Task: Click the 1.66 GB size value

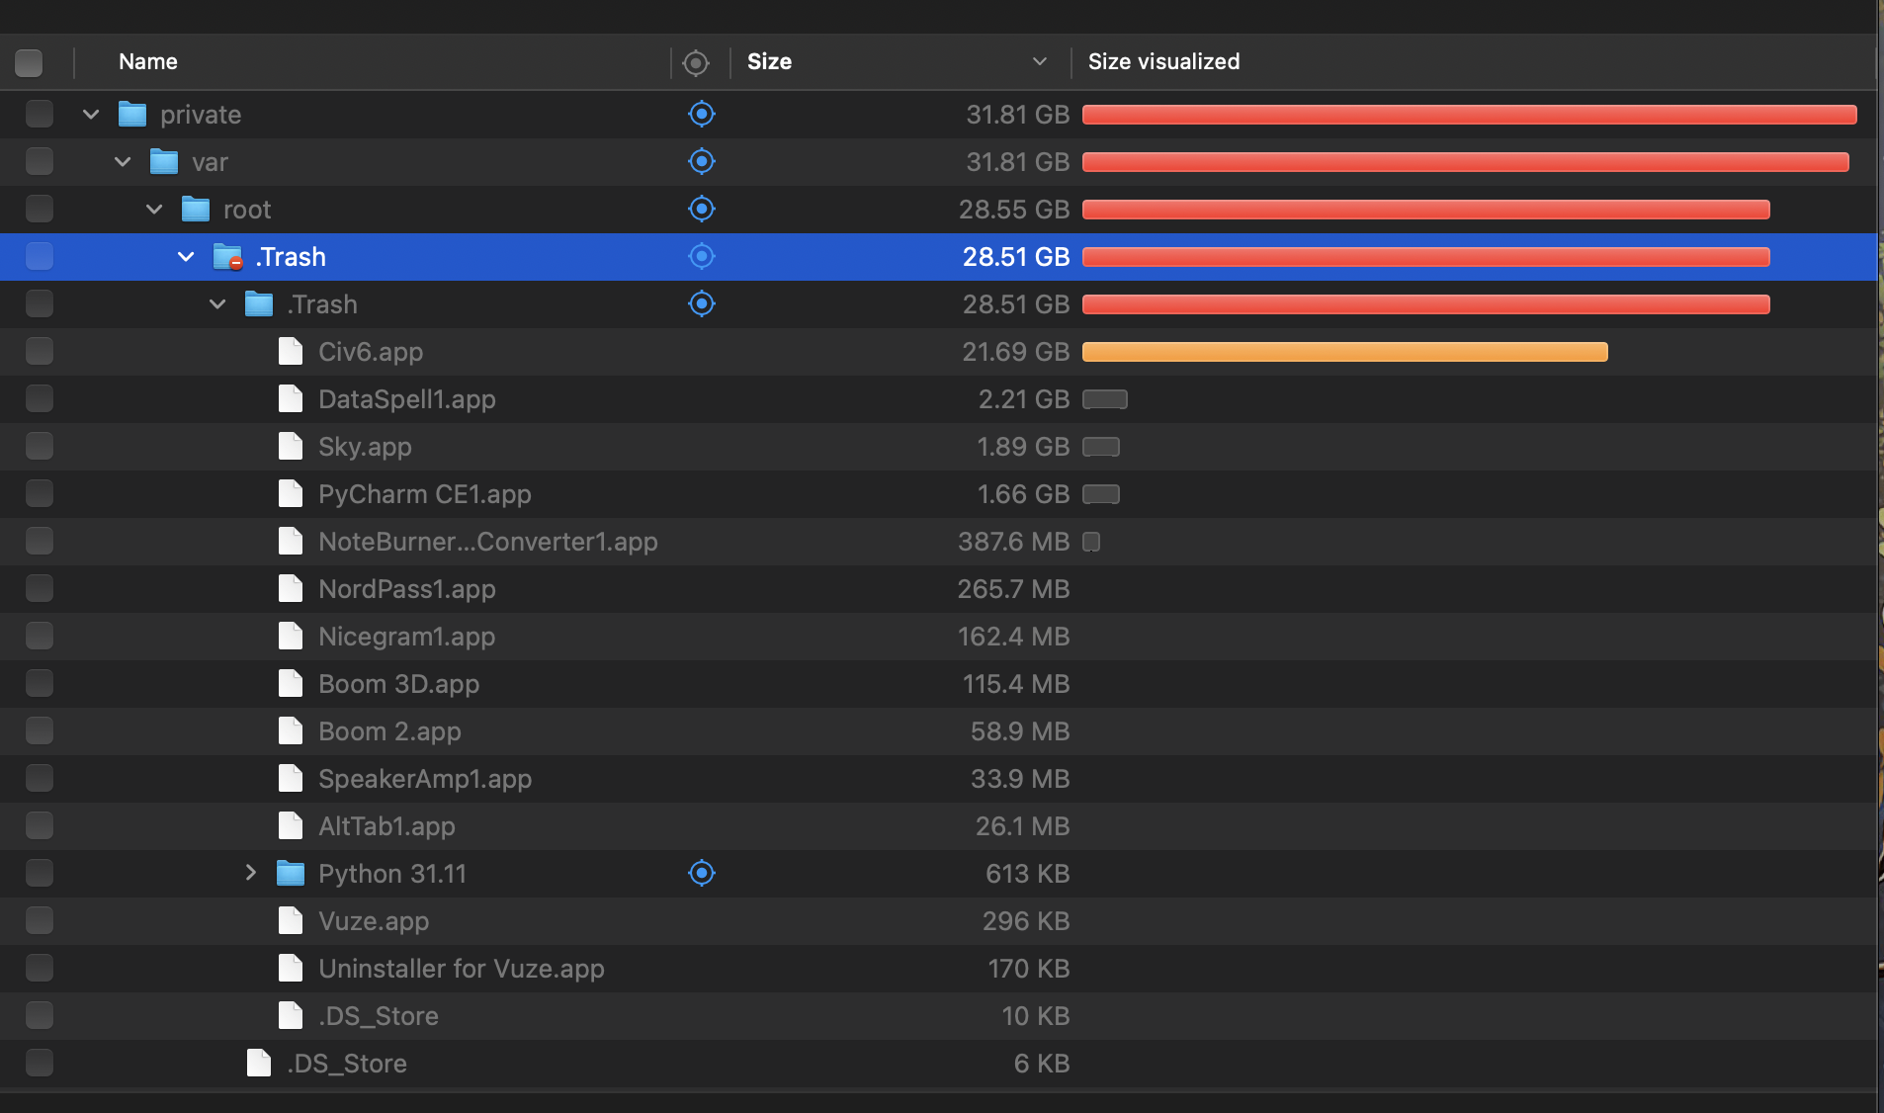Action: click(1023, 494)
